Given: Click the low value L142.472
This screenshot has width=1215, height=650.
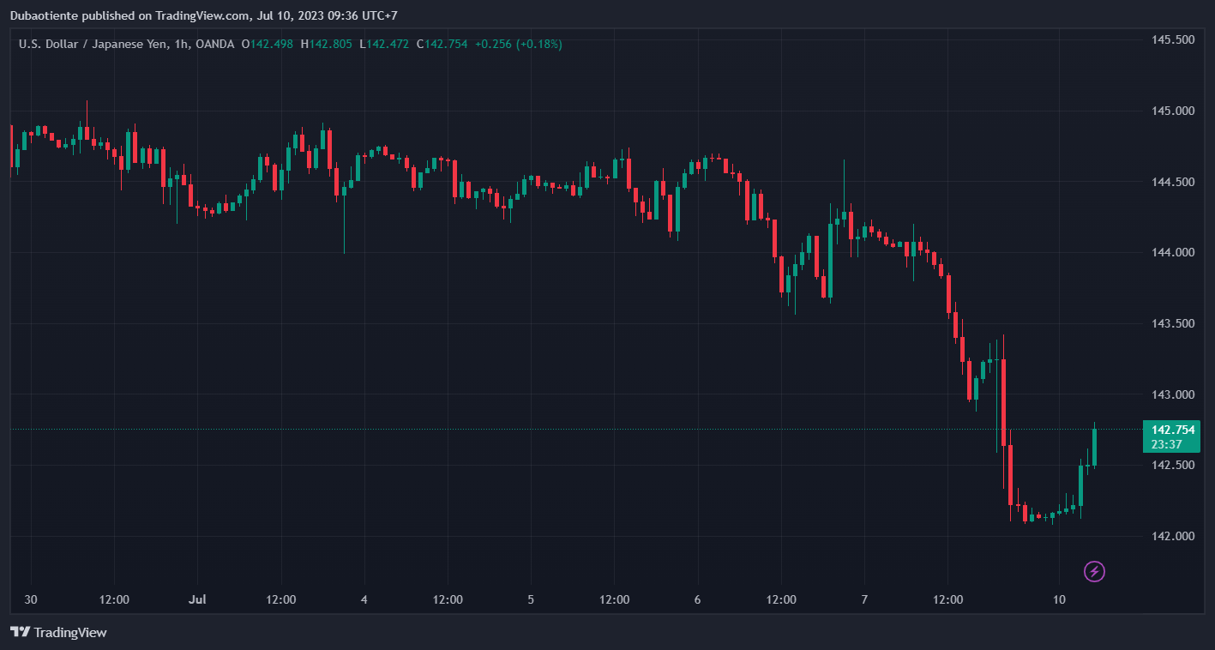Looking at the screenshot, I should point(384,44).
